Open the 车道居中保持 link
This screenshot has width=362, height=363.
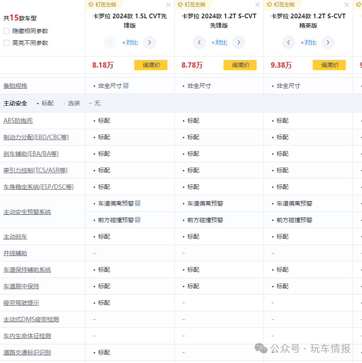point(21,287)
